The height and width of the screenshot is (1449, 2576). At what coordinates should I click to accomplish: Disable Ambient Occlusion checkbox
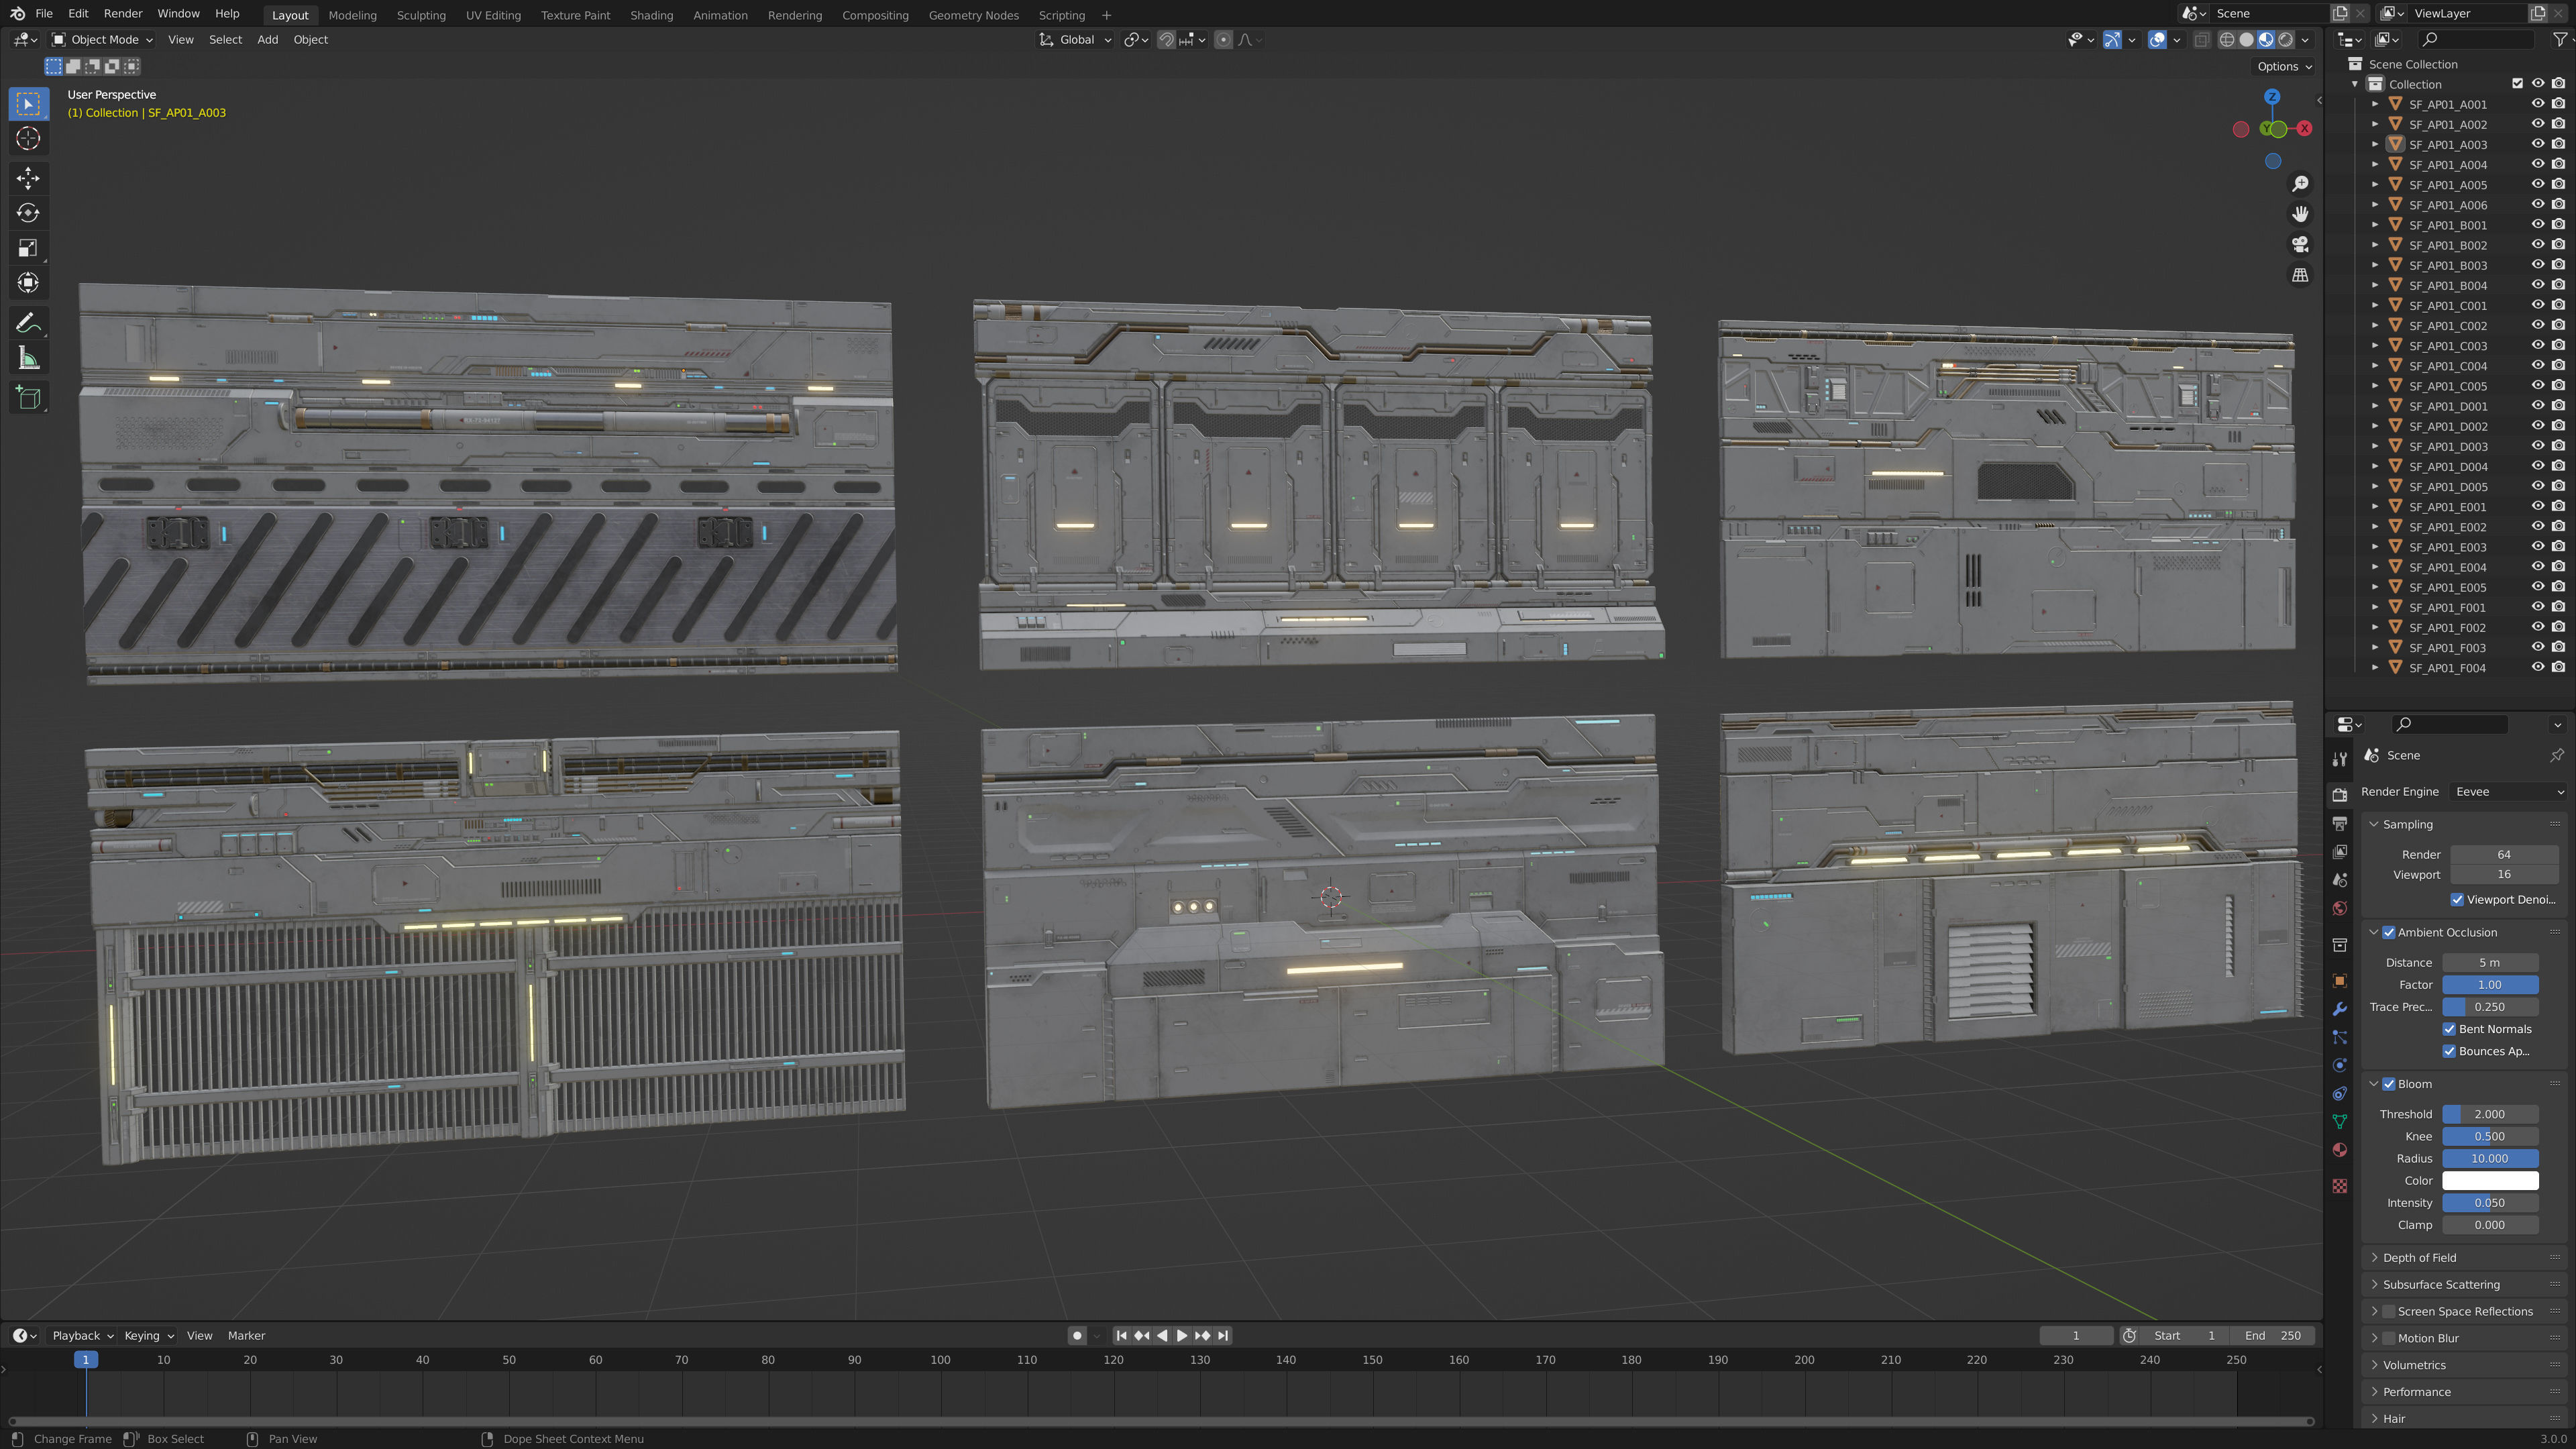(x=2388, y=933)
